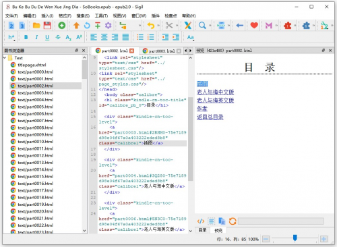Toggle center text alignment
The width and height of the screenshot is (337, 247).
pyautogui.click(x=104, y=37)
